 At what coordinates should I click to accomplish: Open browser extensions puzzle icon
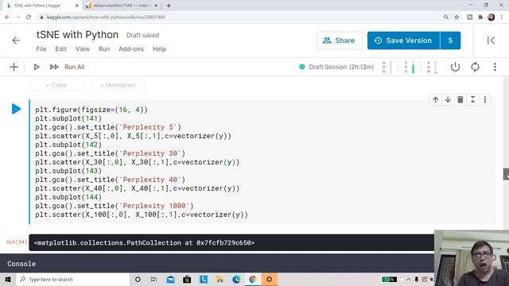[480, 17]
